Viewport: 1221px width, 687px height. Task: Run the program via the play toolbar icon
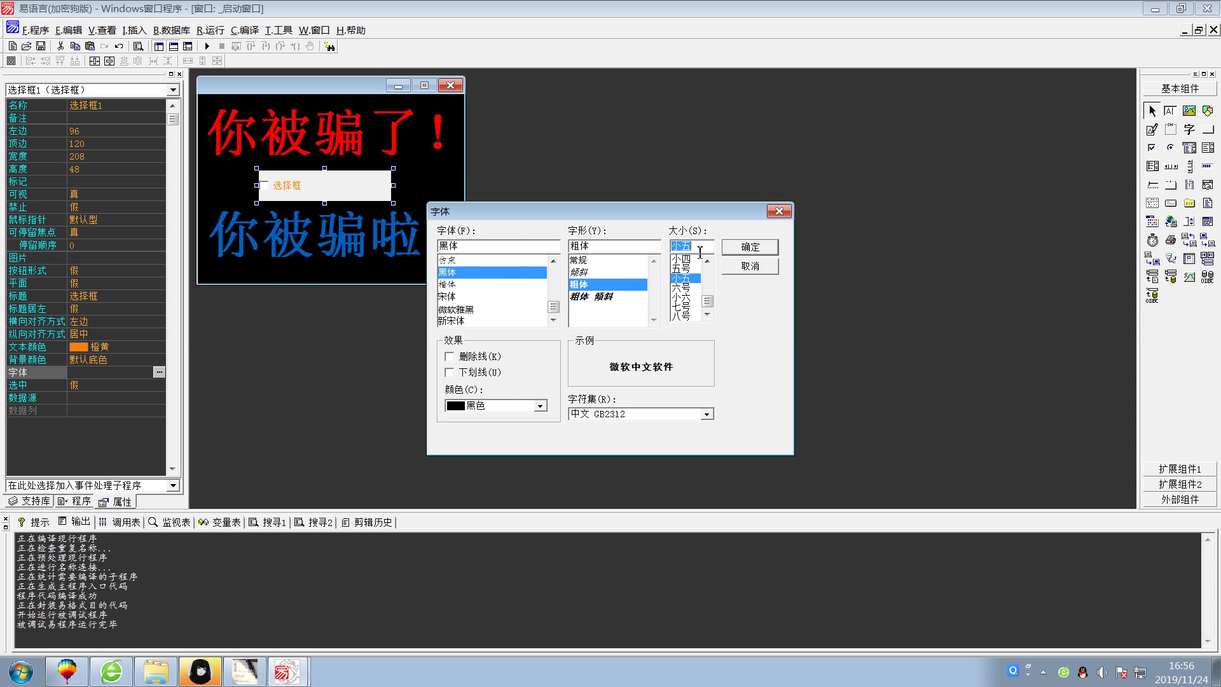207,46
